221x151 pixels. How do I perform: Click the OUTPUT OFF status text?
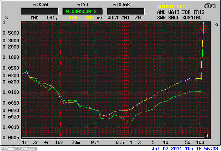(171, 7)
